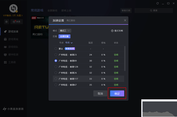Click the grid icon for 工具箱

point(5,62)
